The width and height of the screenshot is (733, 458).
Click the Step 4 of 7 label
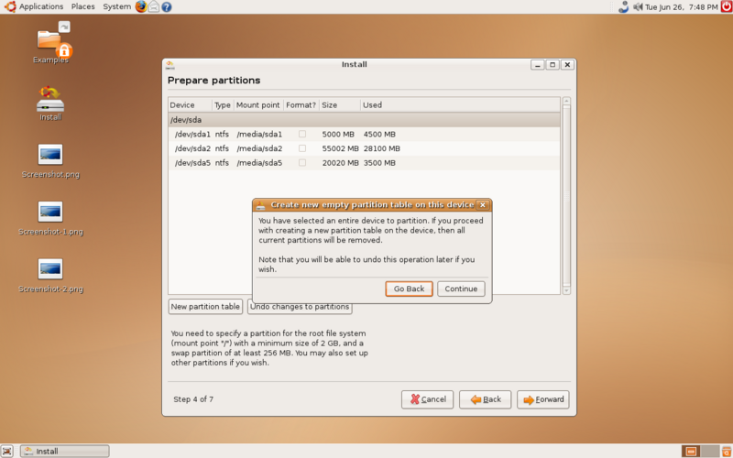pyautogui.click(x=193, y=399)
